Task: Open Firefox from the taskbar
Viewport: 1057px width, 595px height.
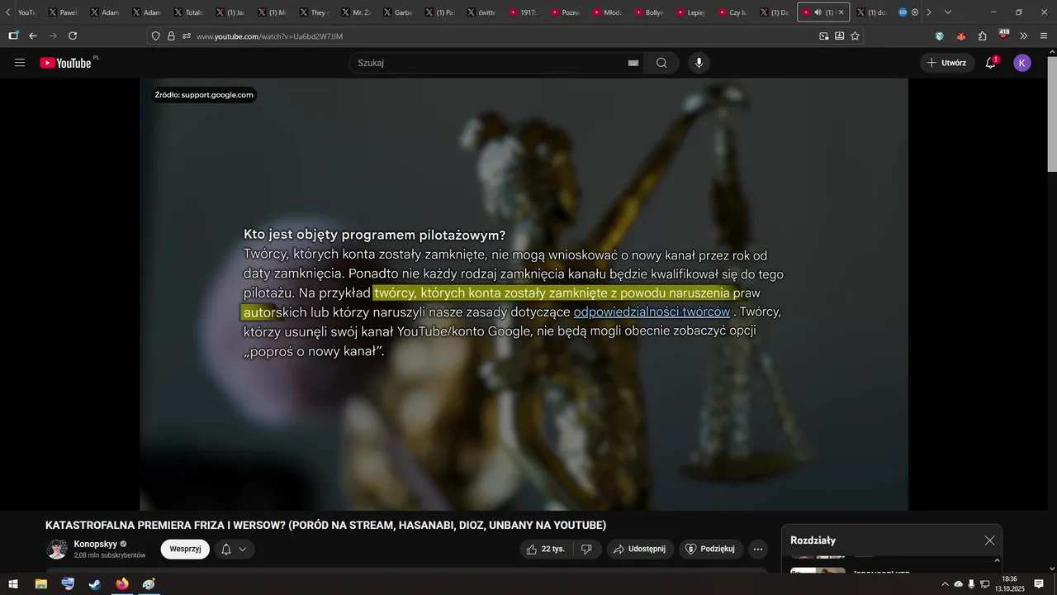Action: pos(122,584)
